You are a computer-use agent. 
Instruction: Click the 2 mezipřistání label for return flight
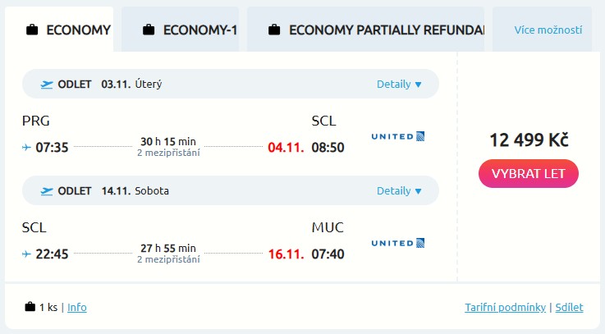(x=168, y=259)
